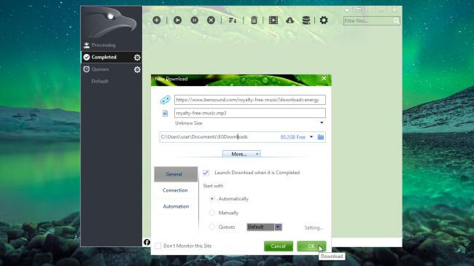
Task: Click the trash delete icon
Action: coord(254,20)
